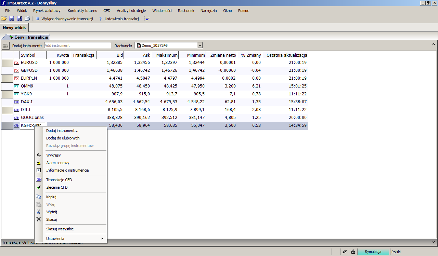Click the info icon of Informacje o instrumencie

click(39, 170)
